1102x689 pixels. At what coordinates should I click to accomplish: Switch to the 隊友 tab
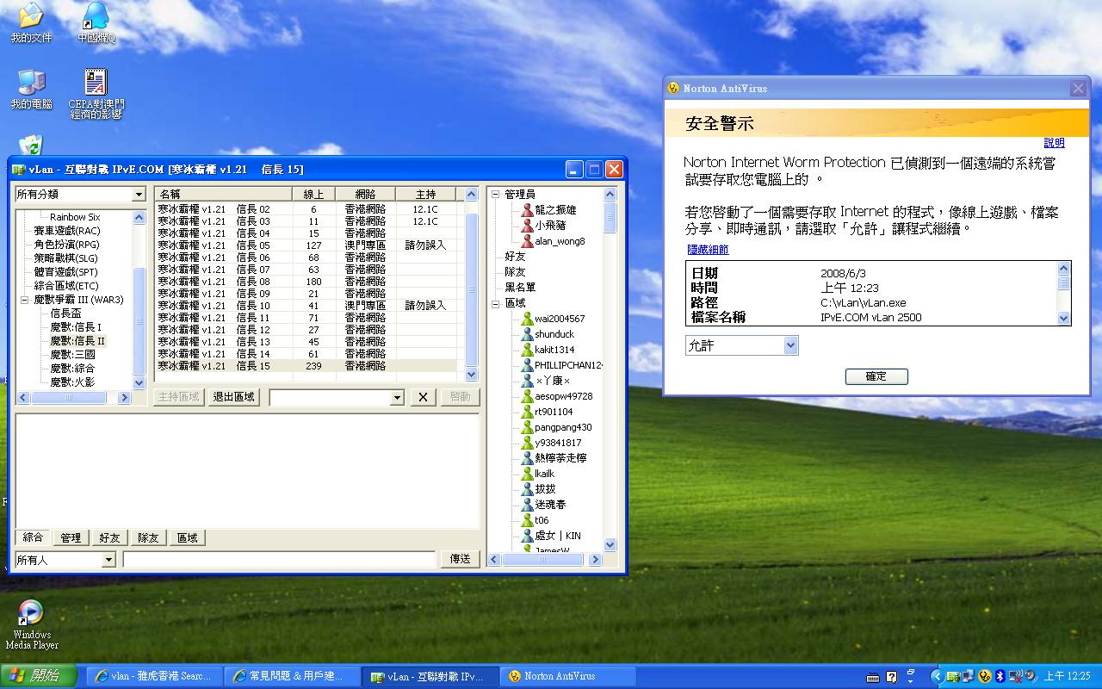pos(147,537)
